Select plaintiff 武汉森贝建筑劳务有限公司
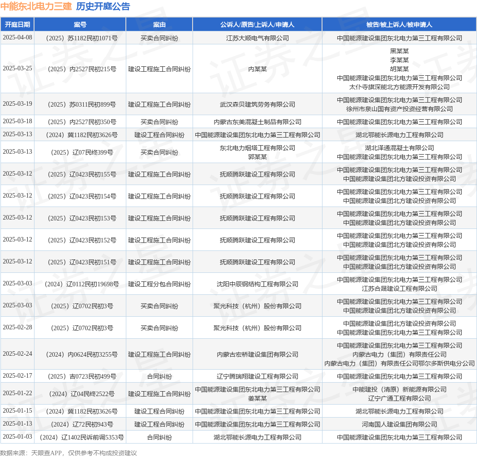 (258, 105)
